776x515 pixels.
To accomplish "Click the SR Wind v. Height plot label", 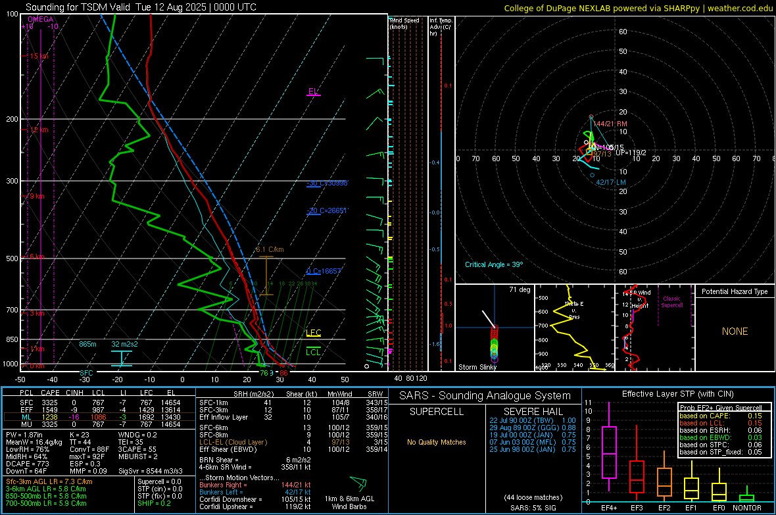I will coord(639,299).
